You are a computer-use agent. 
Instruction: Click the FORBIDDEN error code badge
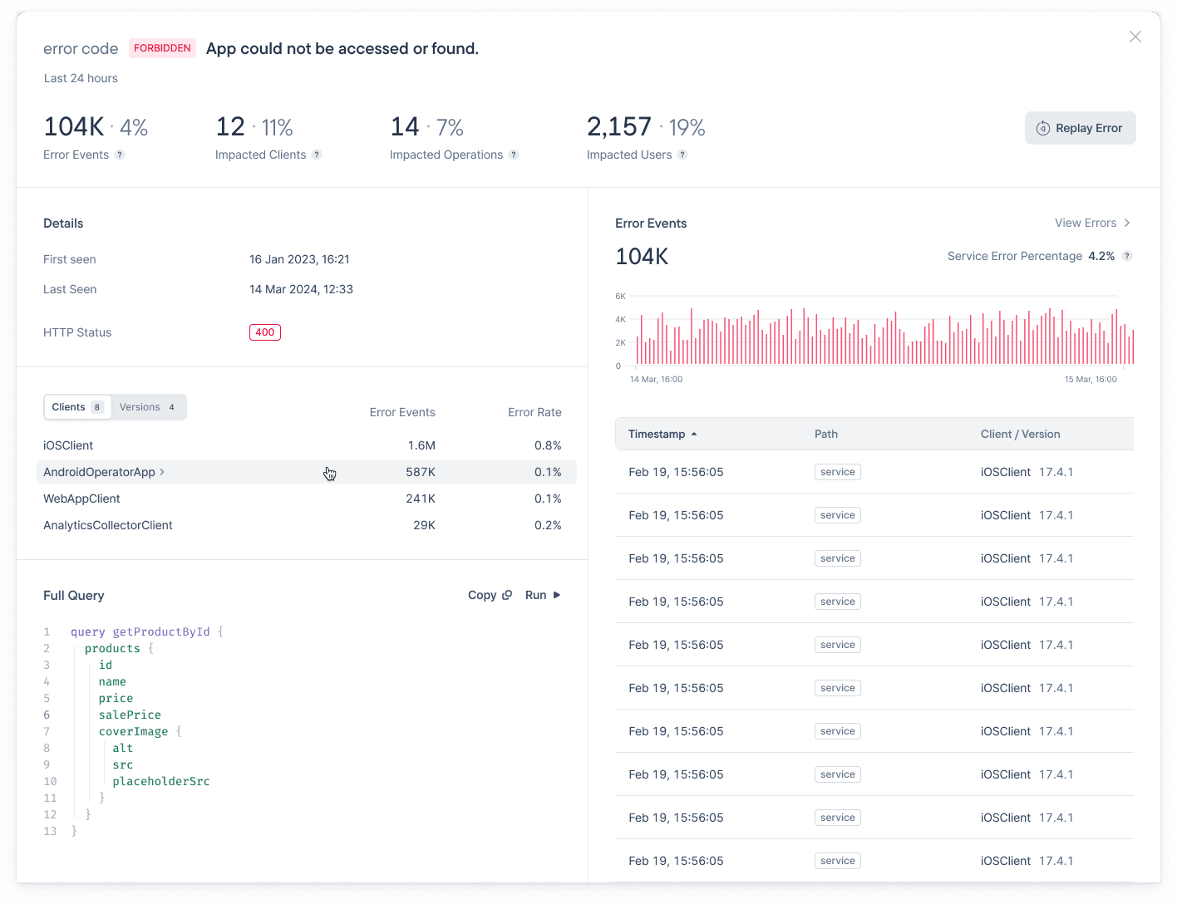point(162,48)
